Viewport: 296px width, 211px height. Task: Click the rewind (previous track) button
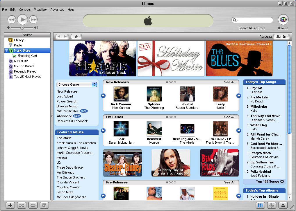[x=12, y=20]
